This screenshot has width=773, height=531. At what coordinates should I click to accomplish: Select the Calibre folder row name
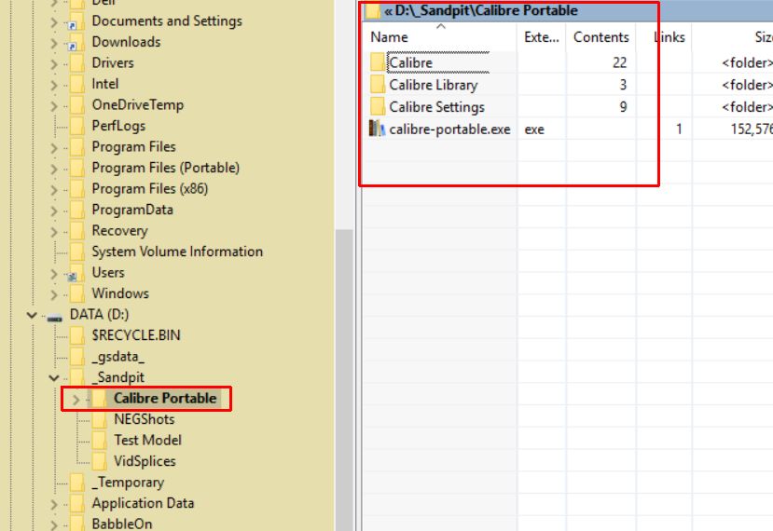410,62
